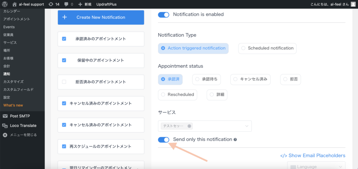Viewport: 358px width, 169px height.
Task: Open the Language dropdown
Action: (316, 167)
